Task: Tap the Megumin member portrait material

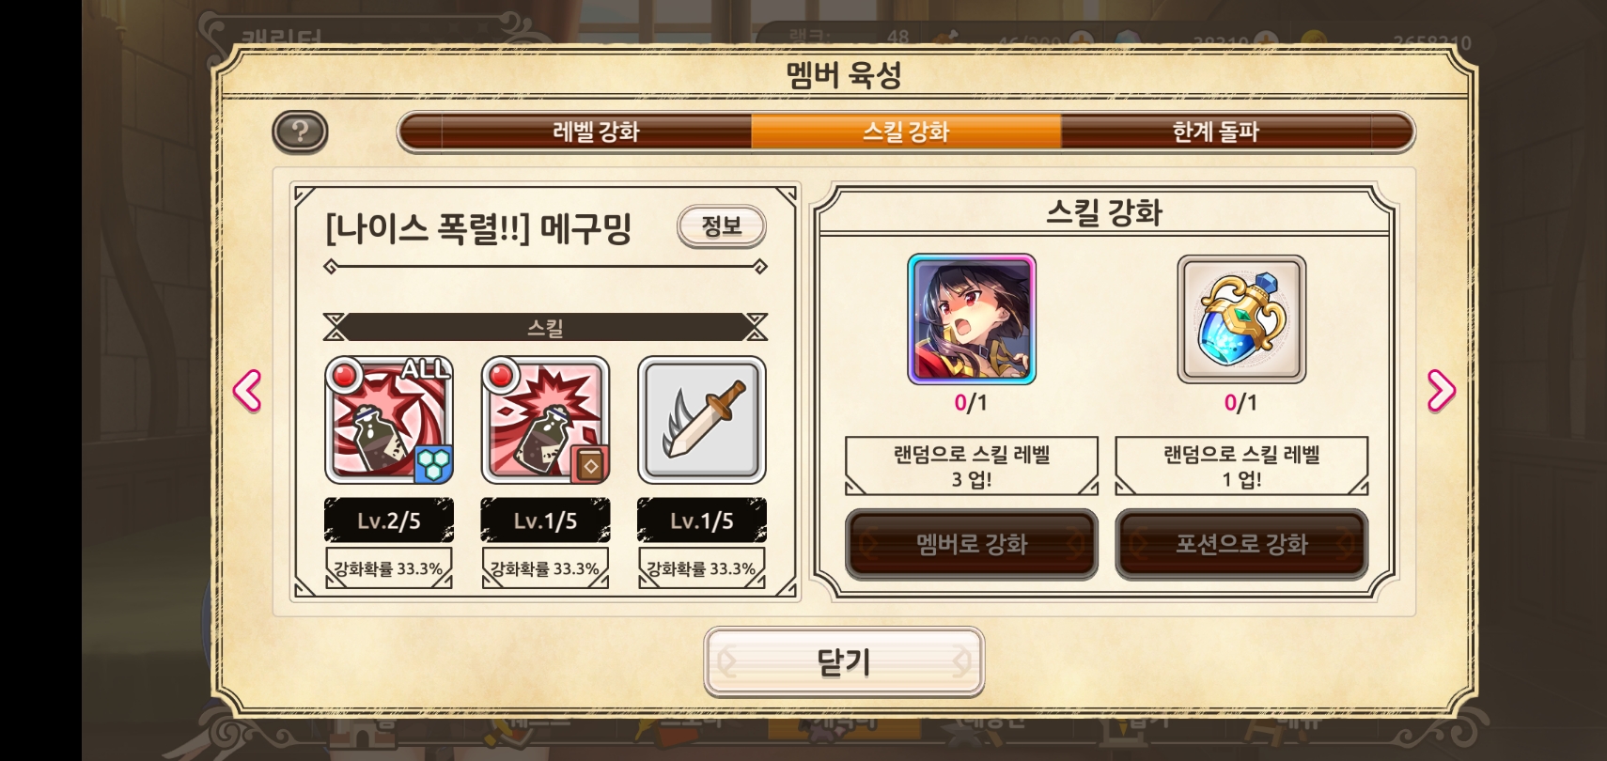Action: [972, 319]
